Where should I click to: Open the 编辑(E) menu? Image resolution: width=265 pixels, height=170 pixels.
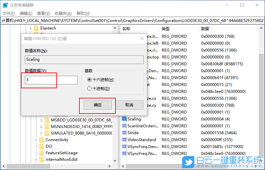point(26,13)
